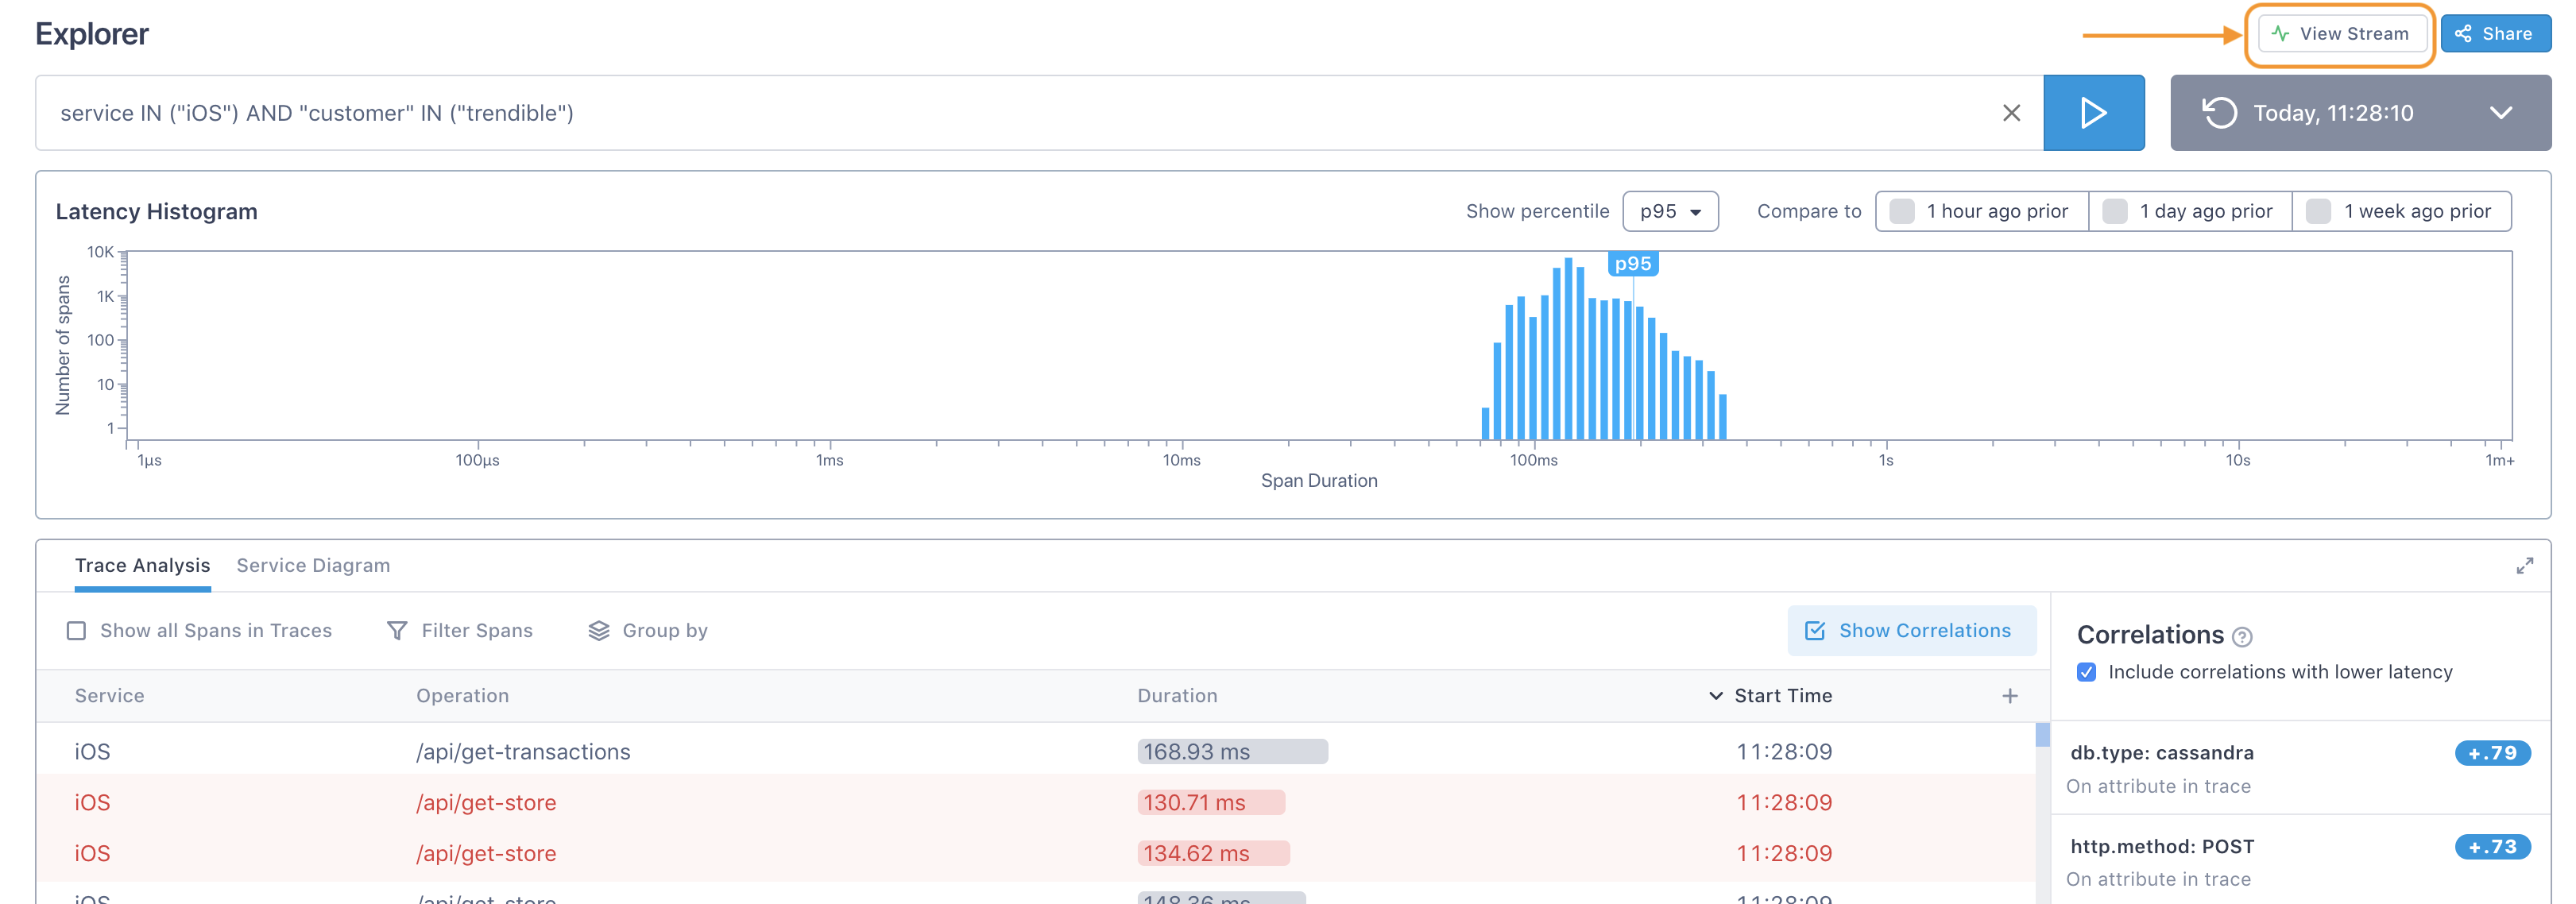The width and height of the screenshot is (2576, 904).
Task: Select the Trace Analysis tab
Action: click(142, 566)
